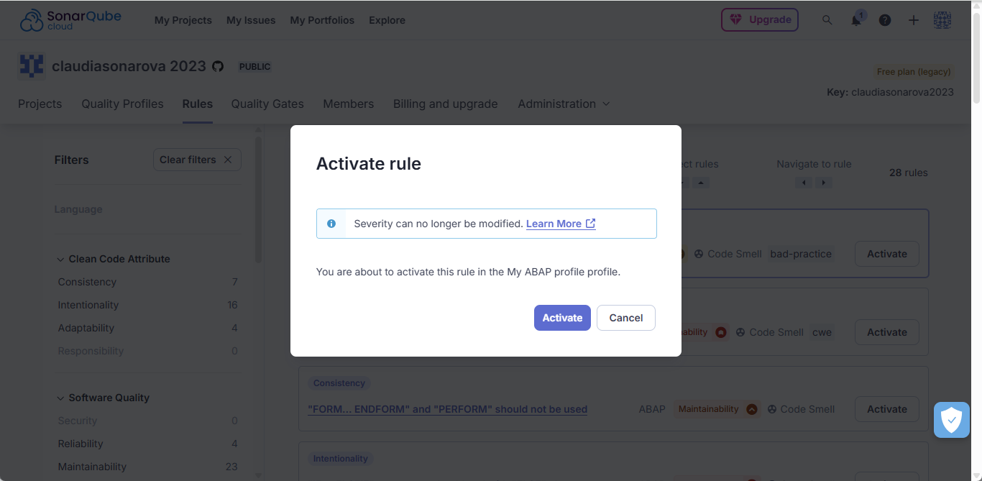The height and width of the screenshot is (481, 982).
Task: Confirm with the blue Activate button
Action: point(562,318)
